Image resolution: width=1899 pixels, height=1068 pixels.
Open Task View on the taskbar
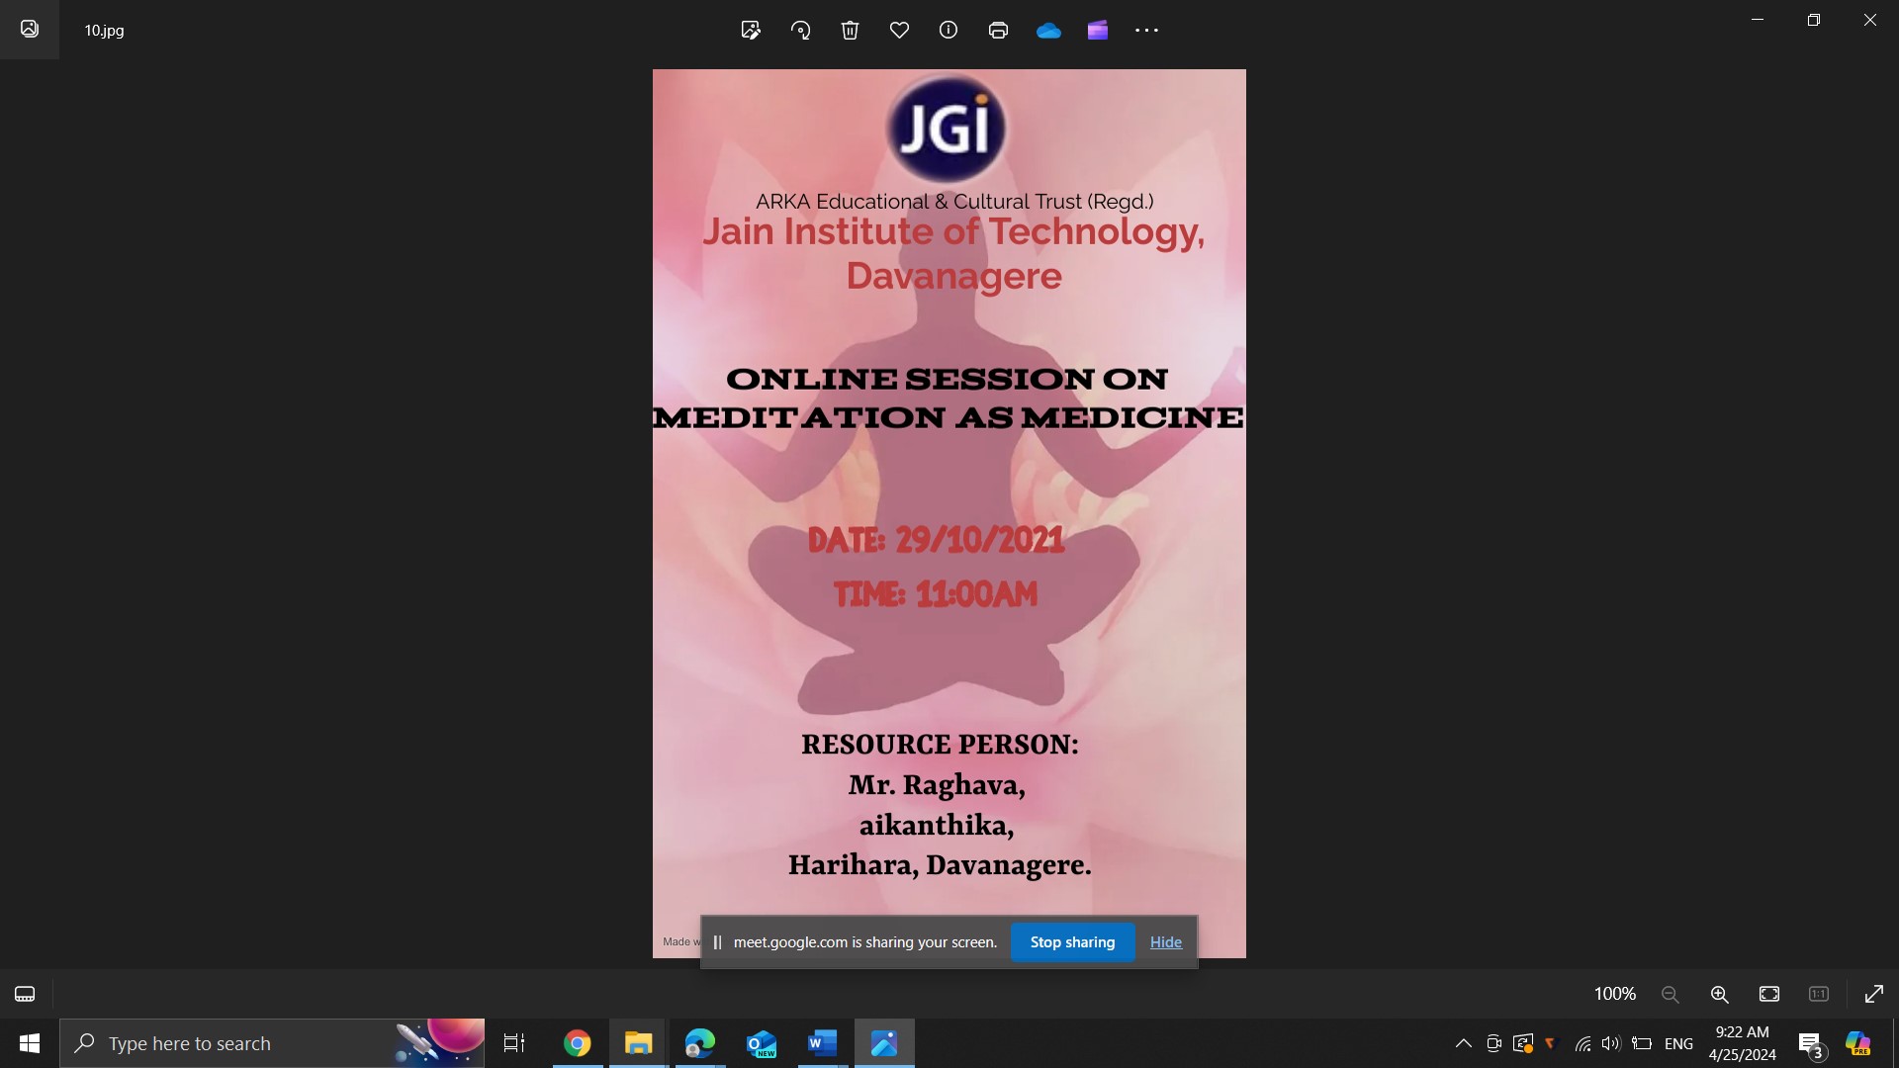tap(514, 1043)
